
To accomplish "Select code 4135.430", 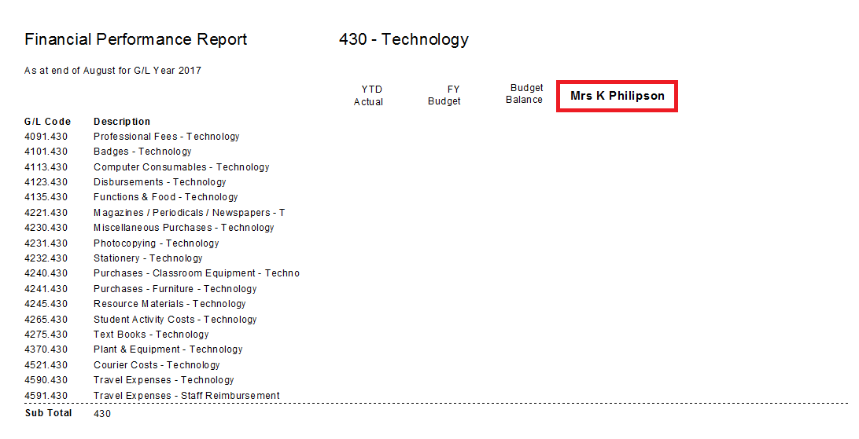I will click(46, 197).
